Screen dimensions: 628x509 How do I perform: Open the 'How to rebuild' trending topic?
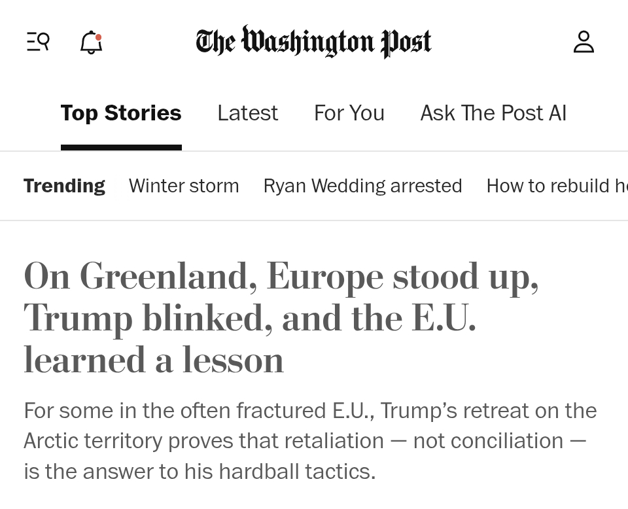[x=556, y=186]
